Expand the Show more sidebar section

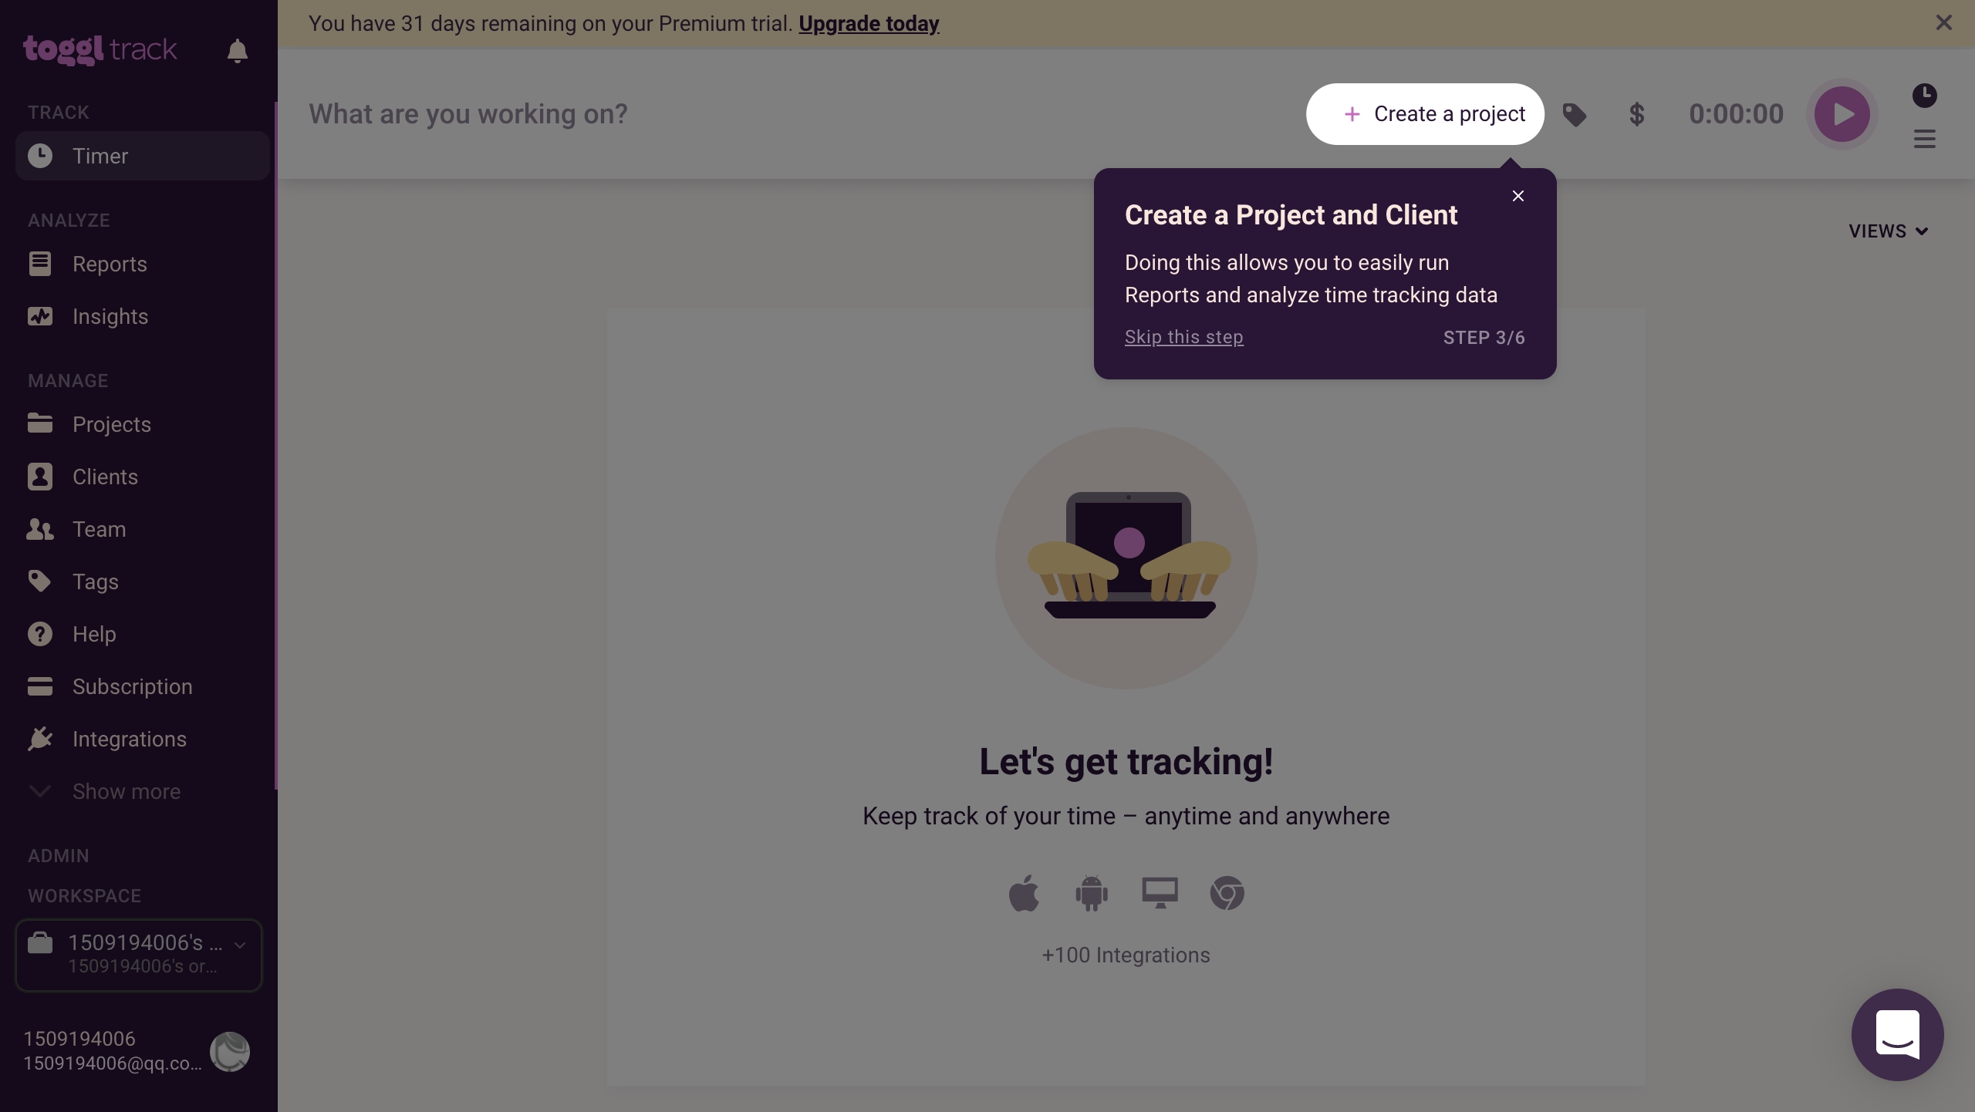127,791
